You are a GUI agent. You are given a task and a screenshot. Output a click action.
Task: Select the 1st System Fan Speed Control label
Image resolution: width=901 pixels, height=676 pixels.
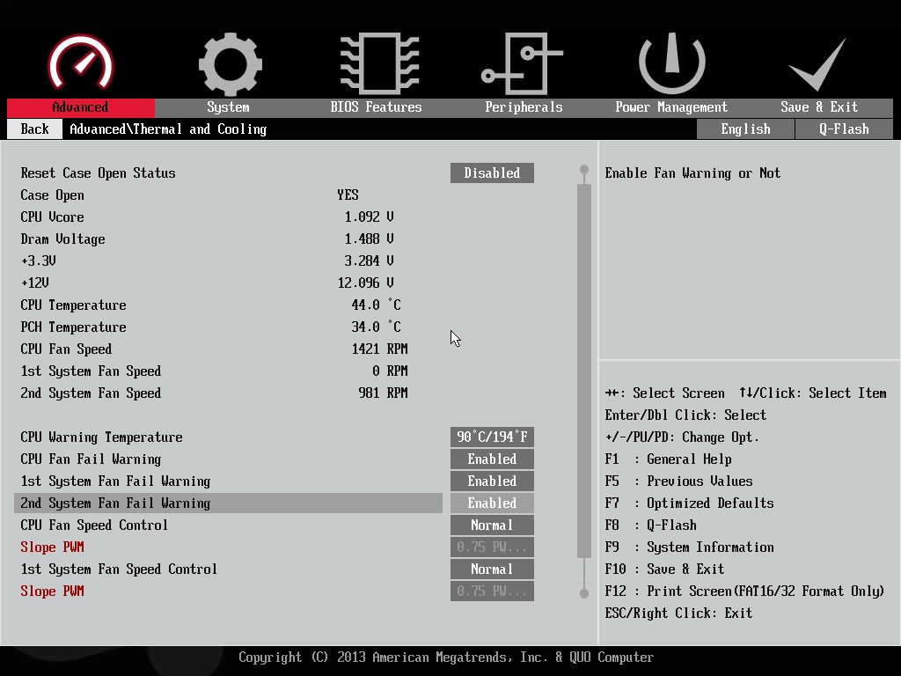119,569
